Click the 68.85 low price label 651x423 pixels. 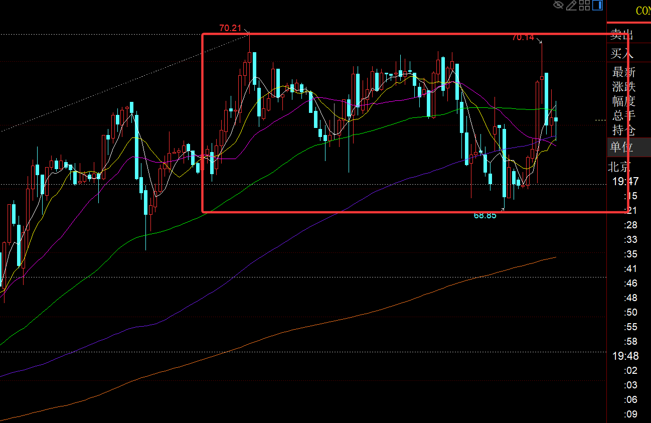485,216
